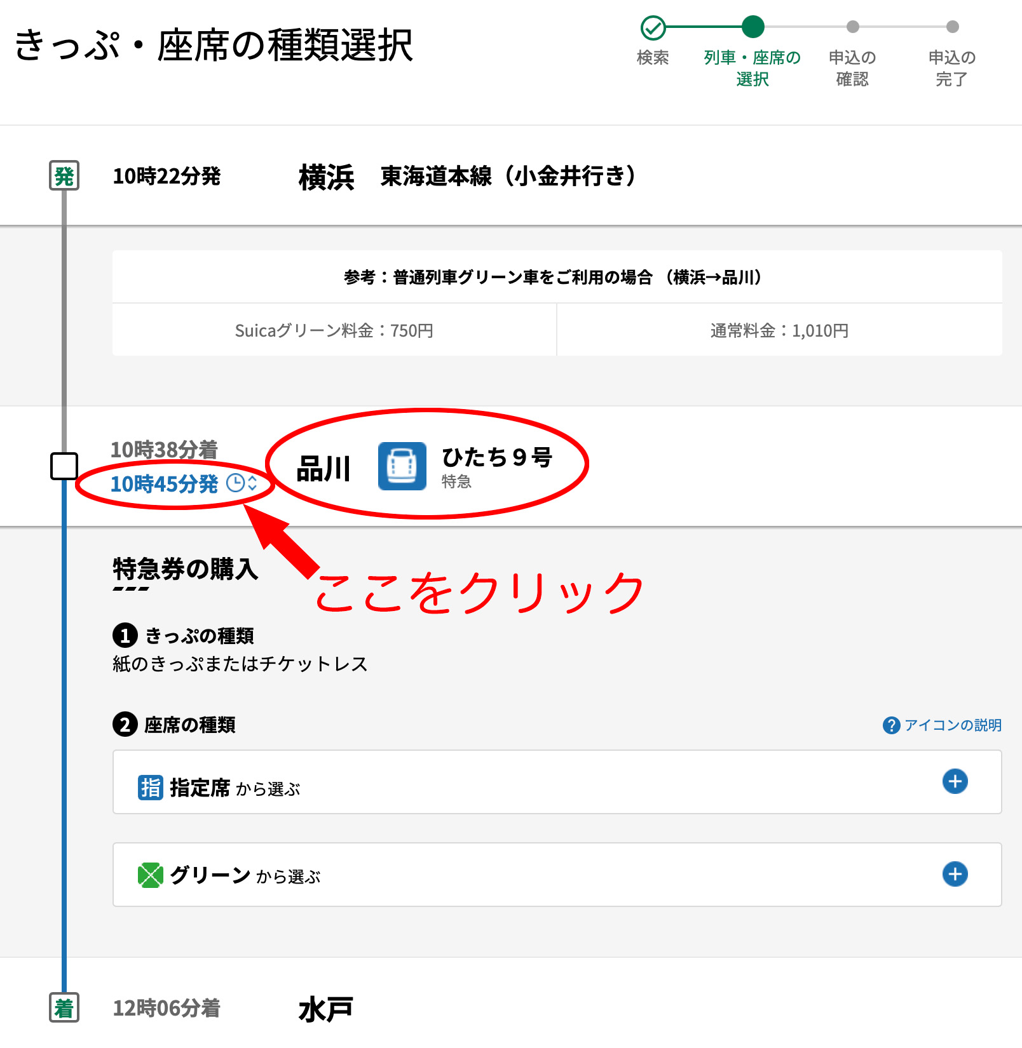Screen dimensions: 1022x1048
Task: Click the ひたち9号 train name
Action: click(496, 457)
